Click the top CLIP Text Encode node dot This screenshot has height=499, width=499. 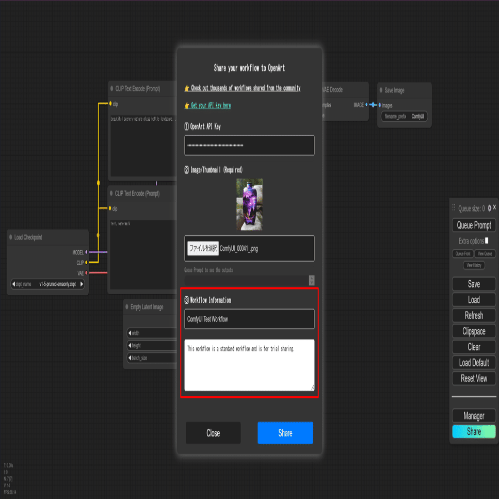111,88
